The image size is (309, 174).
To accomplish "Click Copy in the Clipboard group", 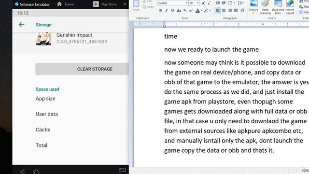I will coord(148,7).
